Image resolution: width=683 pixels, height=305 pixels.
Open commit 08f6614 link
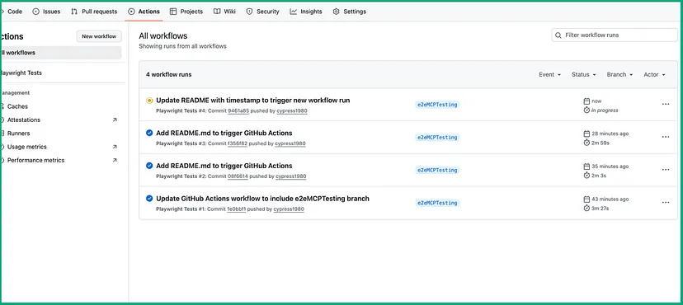pos(238,176)
